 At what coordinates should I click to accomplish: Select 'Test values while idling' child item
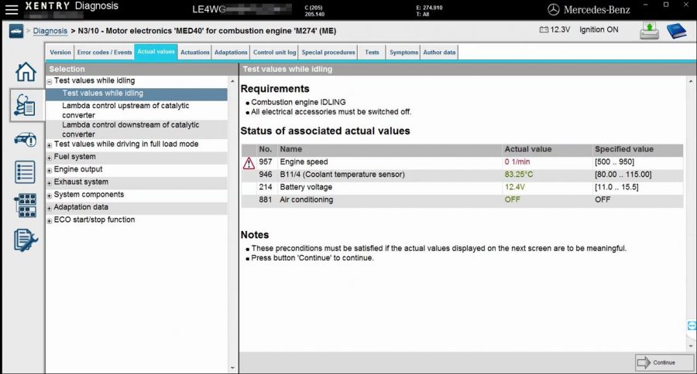pos(136,93)
